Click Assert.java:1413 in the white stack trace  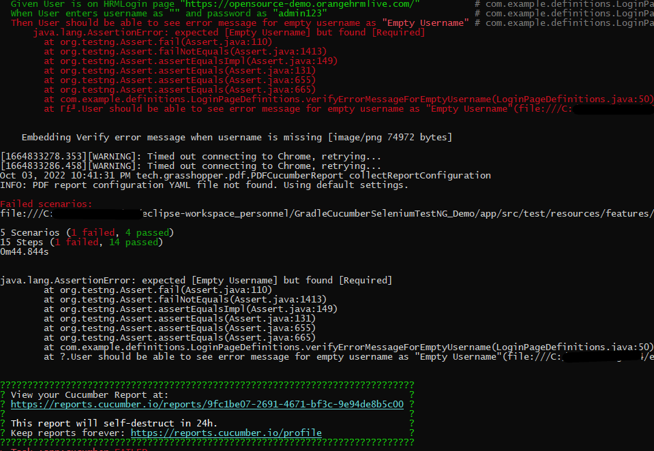click(x=267, y=299)
